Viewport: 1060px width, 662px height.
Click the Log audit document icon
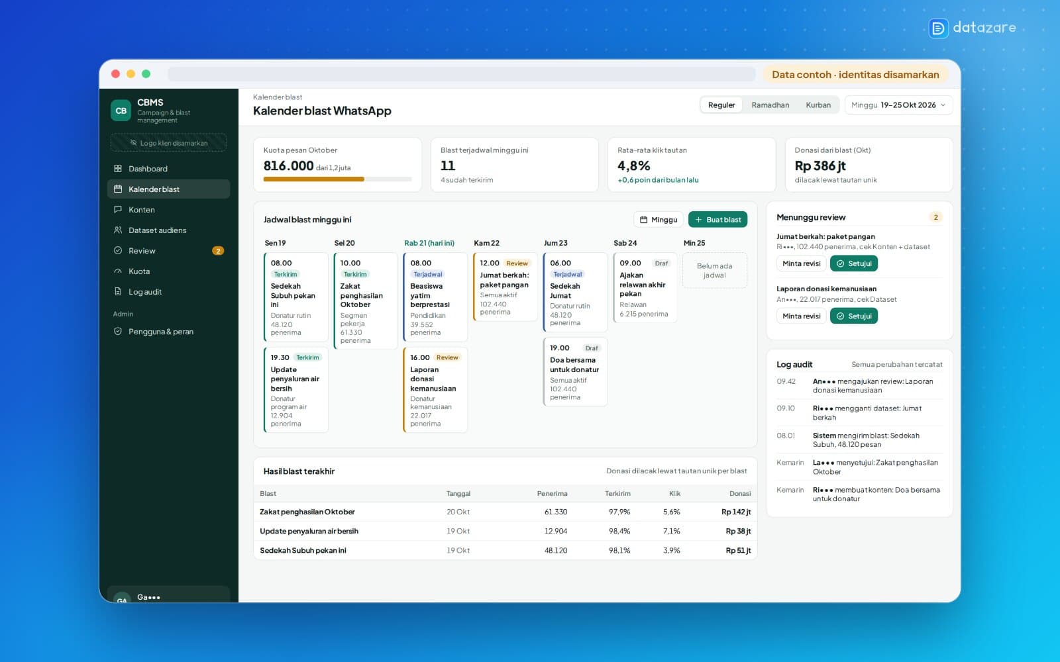pyautogui.click(x=118, y=292)
